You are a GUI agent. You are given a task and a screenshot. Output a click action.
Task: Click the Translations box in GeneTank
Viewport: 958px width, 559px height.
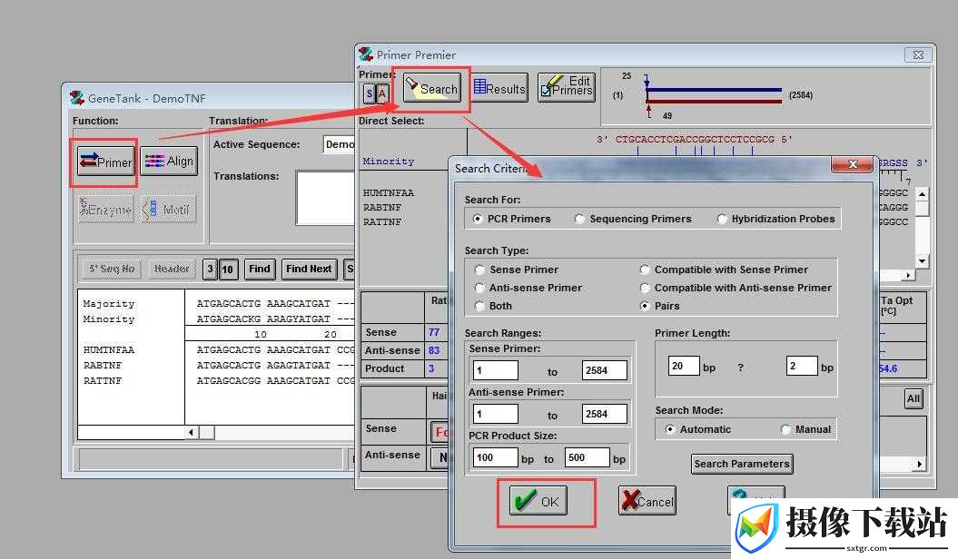(x=325, y=198)
